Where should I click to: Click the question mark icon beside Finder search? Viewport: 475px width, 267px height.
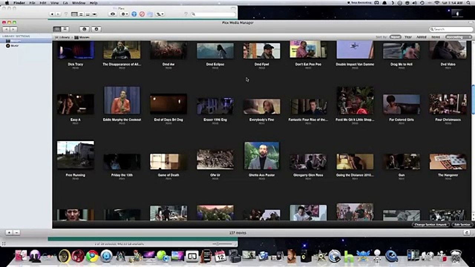(x=186, y=14)
